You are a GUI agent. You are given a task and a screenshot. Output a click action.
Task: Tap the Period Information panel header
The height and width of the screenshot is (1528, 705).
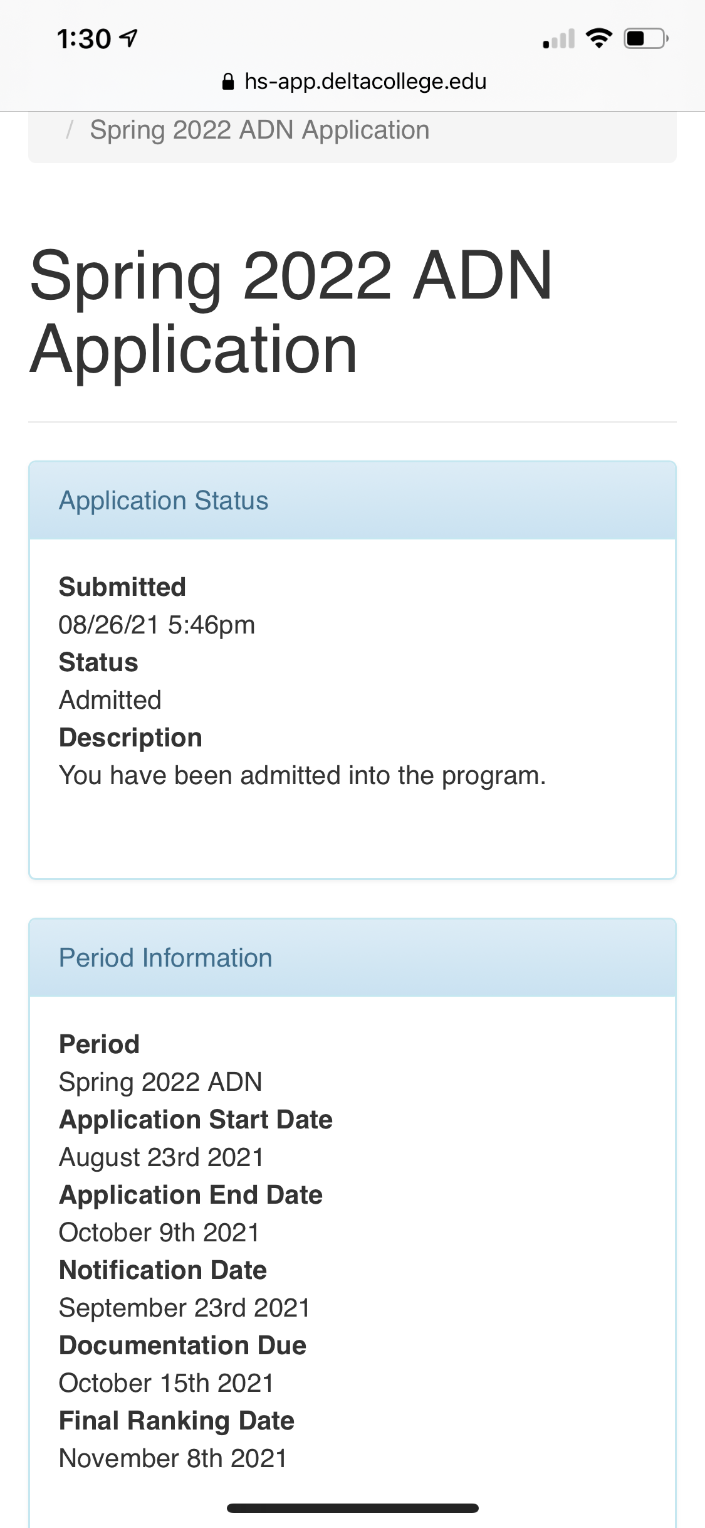pyautogui.click(x=352, y=958)
